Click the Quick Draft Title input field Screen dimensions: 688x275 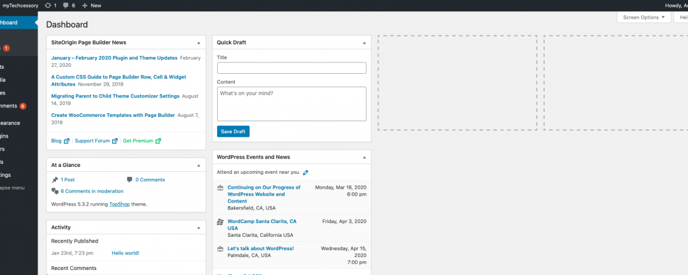(291, 68)
